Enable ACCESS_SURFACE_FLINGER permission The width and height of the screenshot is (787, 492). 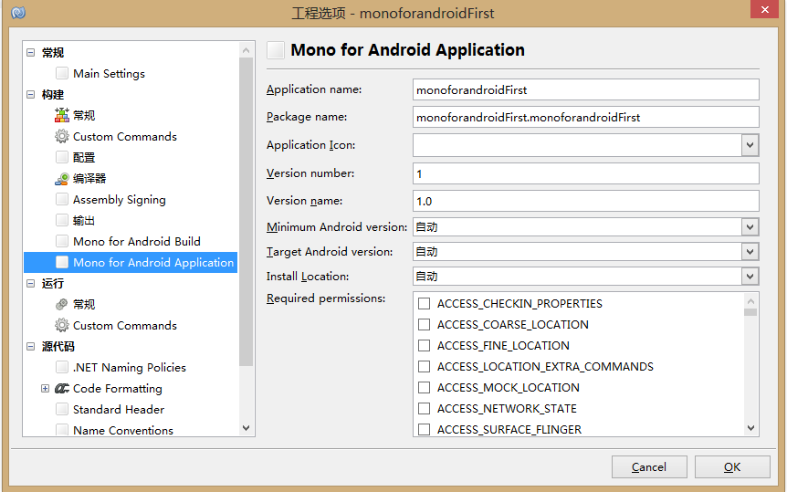(425, 430)
